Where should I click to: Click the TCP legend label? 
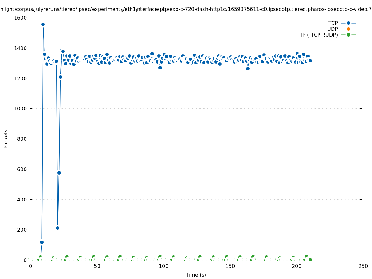(333, 23)
